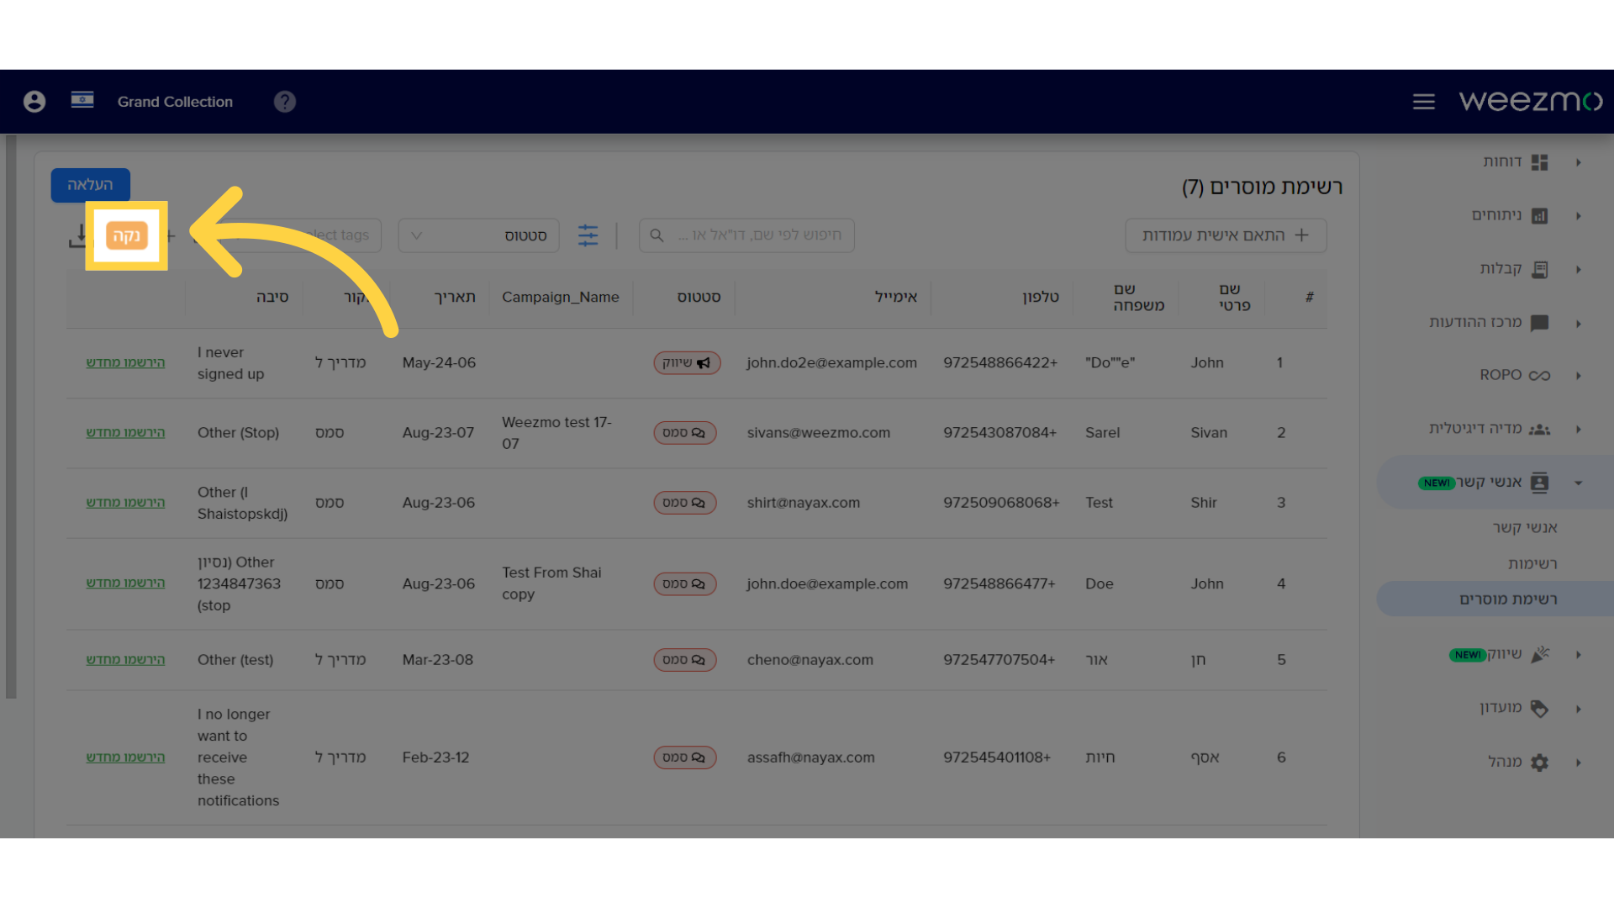Click the Campaign_Name column header
Viewport: 1614px width, 908px height.
[561, 298]
